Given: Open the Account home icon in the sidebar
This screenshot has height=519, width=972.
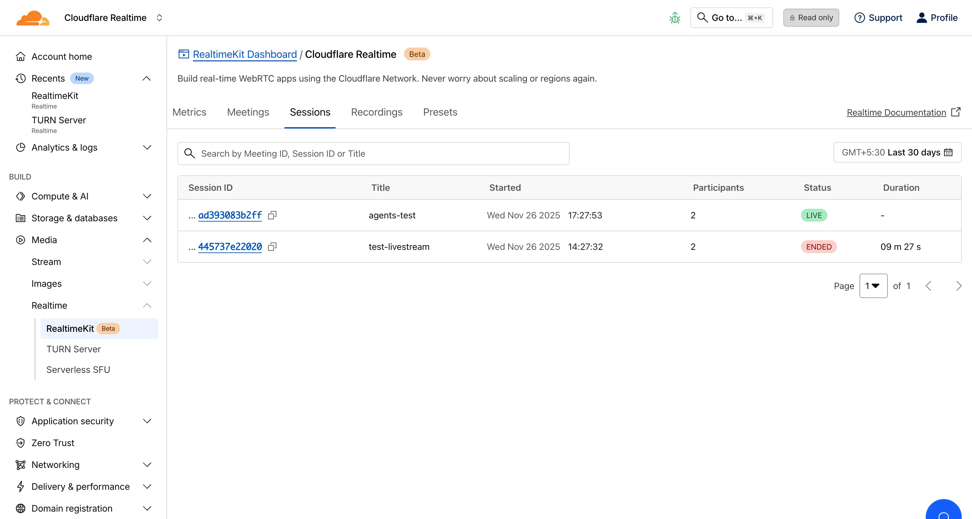Looking at the screenshot, I should click(x=21, y=56).
